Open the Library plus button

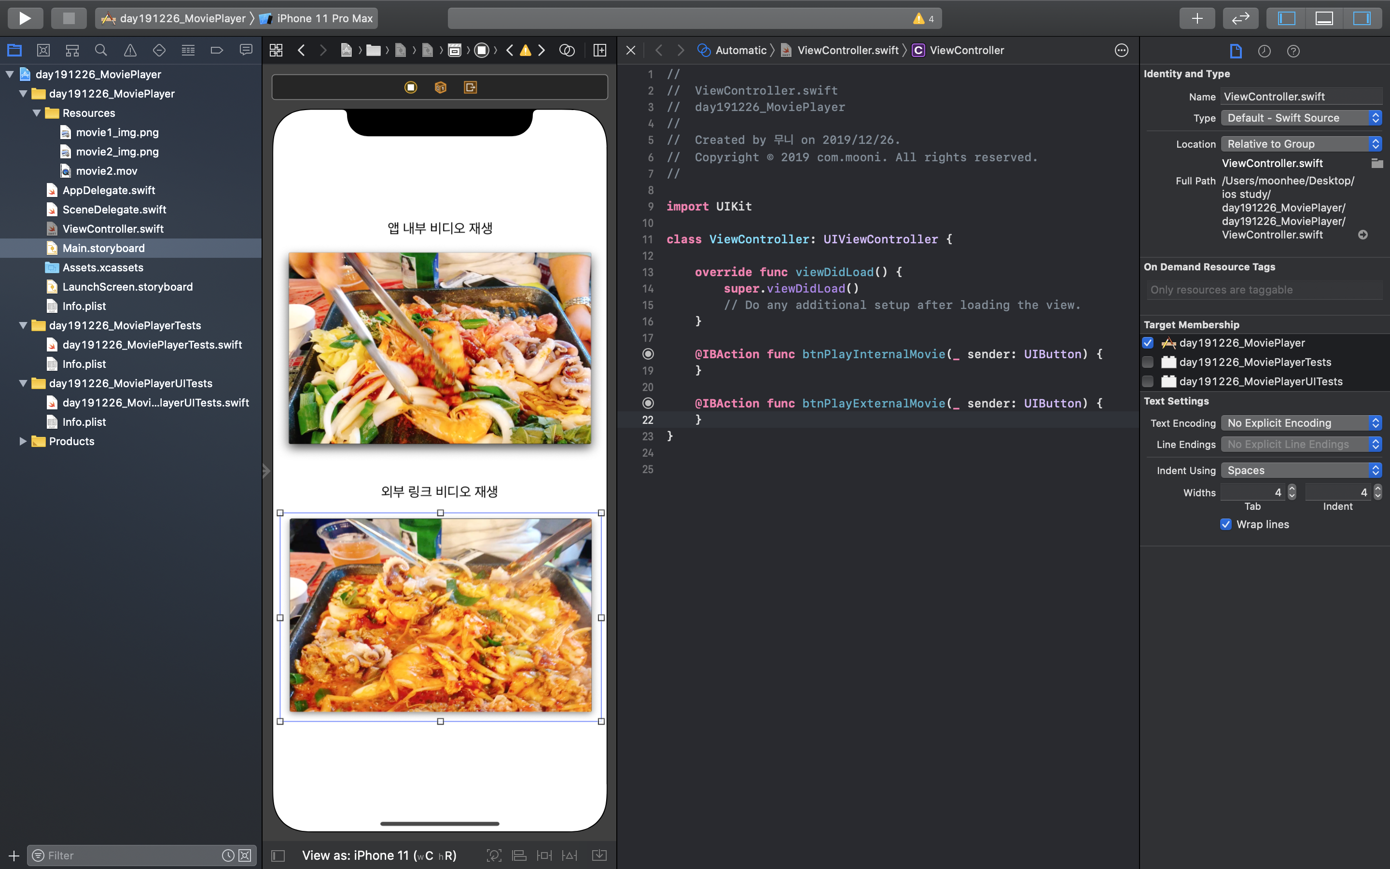click(x=1196, y=18)
